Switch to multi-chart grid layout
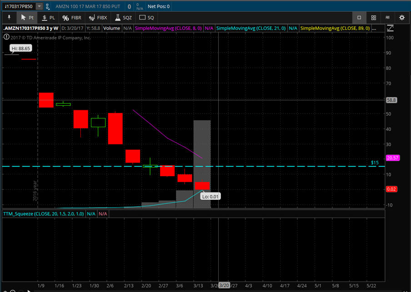Viewport: 411px width, 292px height. (373, 17)
